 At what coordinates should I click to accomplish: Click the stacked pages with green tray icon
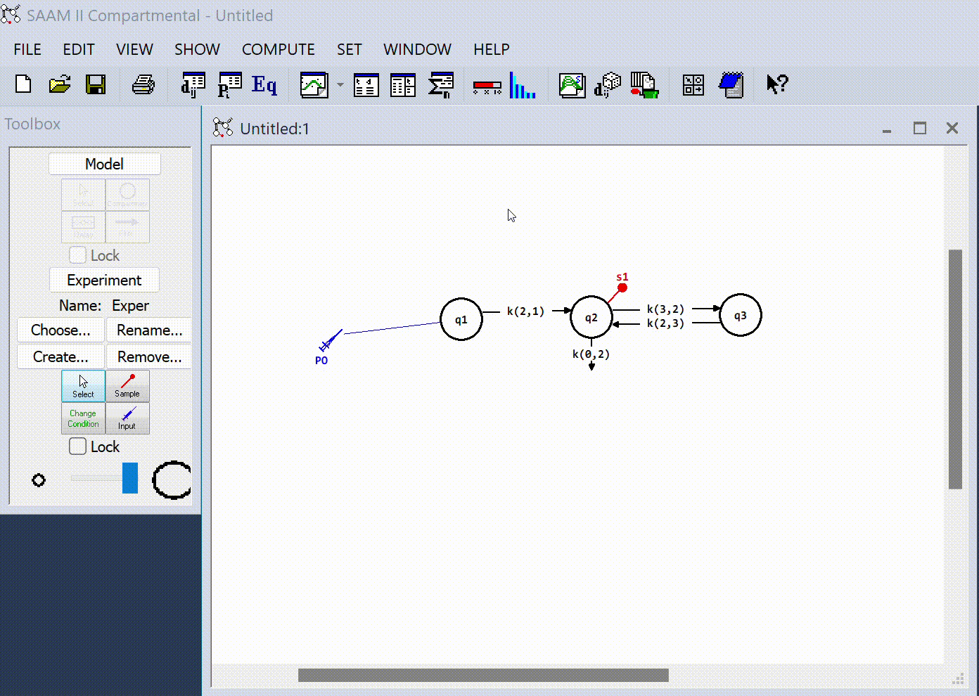click(x=644, y=85)
